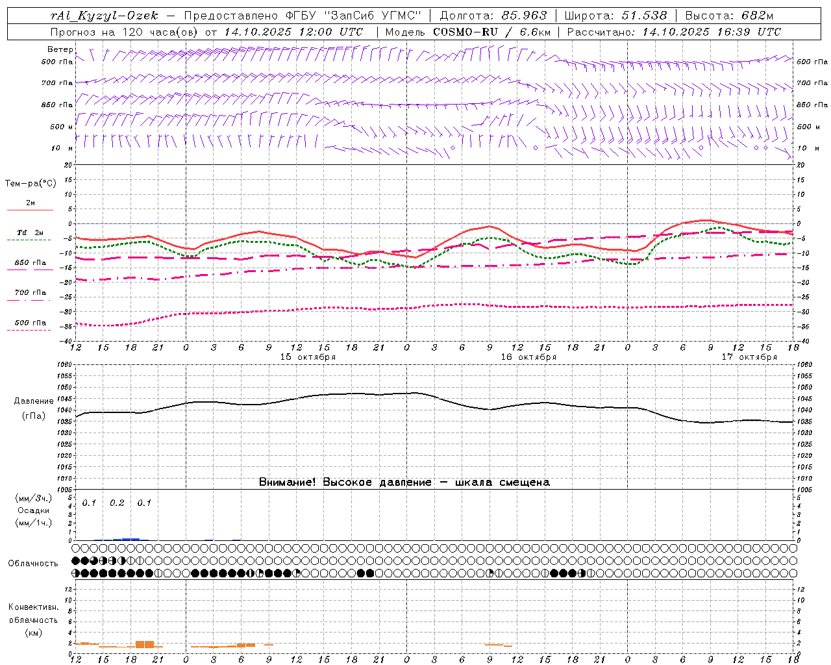Click the Ветер wind panel label

[60, 49]
